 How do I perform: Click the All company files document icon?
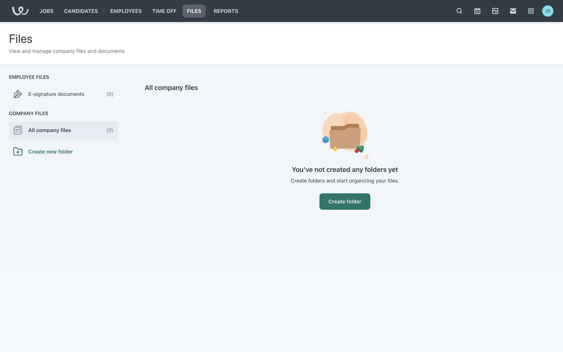tap(18, 130)
